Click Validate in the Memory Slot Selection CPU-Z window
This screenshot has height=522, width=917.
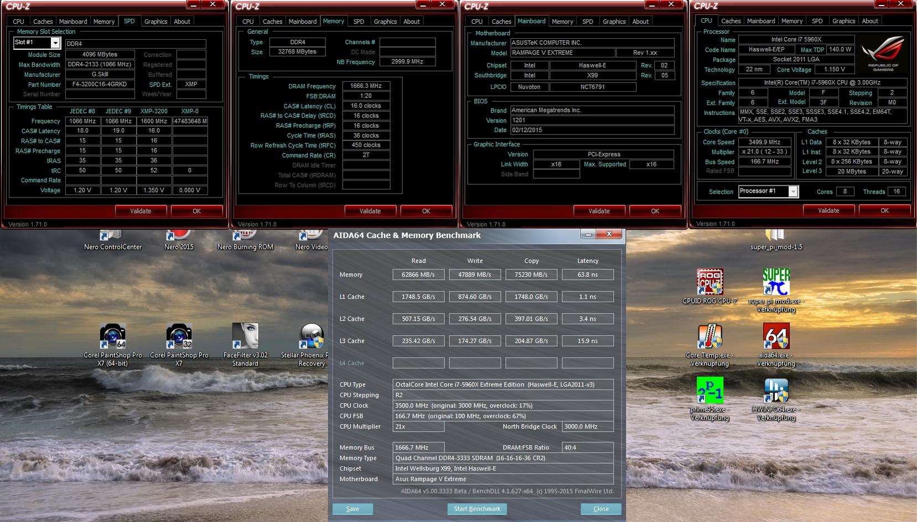[x=141, y=211]
